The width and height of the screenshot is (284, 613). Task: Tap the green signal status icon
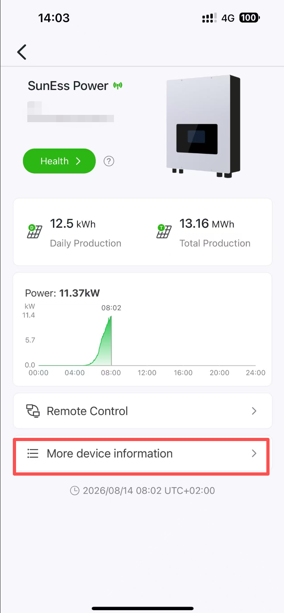[118, 86]
